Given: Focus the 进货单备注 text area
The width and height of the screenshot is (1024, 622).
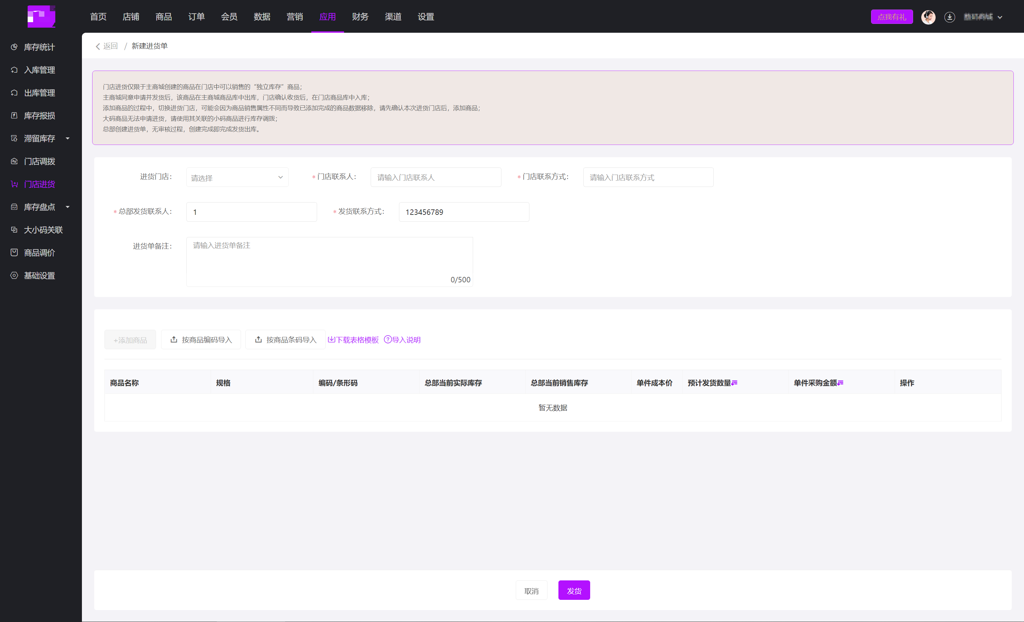Looking at the screenshot, I should point(329,262).
